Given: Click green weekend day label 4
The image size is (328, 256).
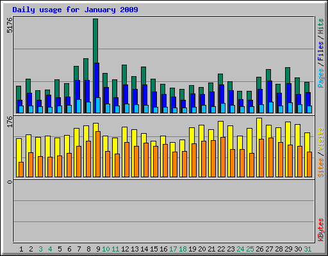Looking at the screenshot, I should point(50,249).
